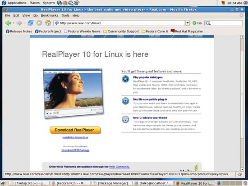
Task: Click the 10:34 AM clock
Action: [x=234, y=3]
